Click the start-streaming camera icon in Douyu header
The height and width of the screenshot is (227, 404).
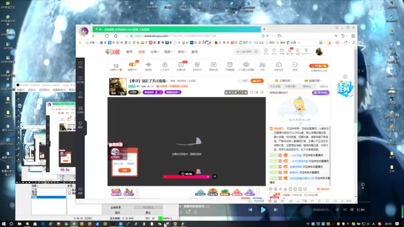pos(282,51)
